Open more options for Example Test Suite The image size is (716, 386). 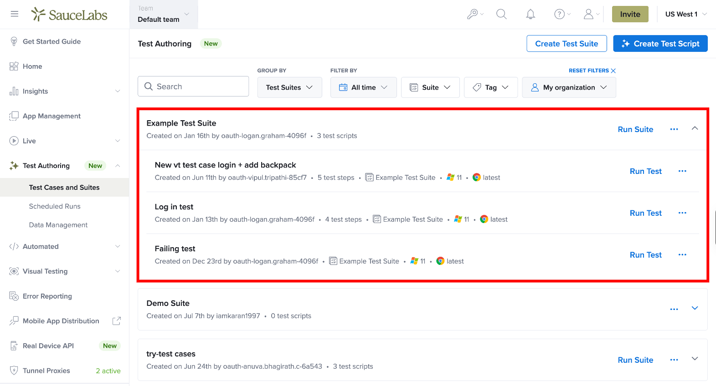pos(674,129)
